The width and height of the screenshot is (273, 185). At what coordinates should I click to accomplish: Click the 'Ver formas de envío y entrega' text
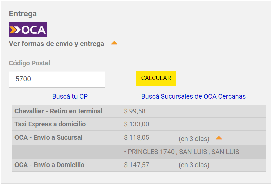pyautogui.click(x=57, y=44)
